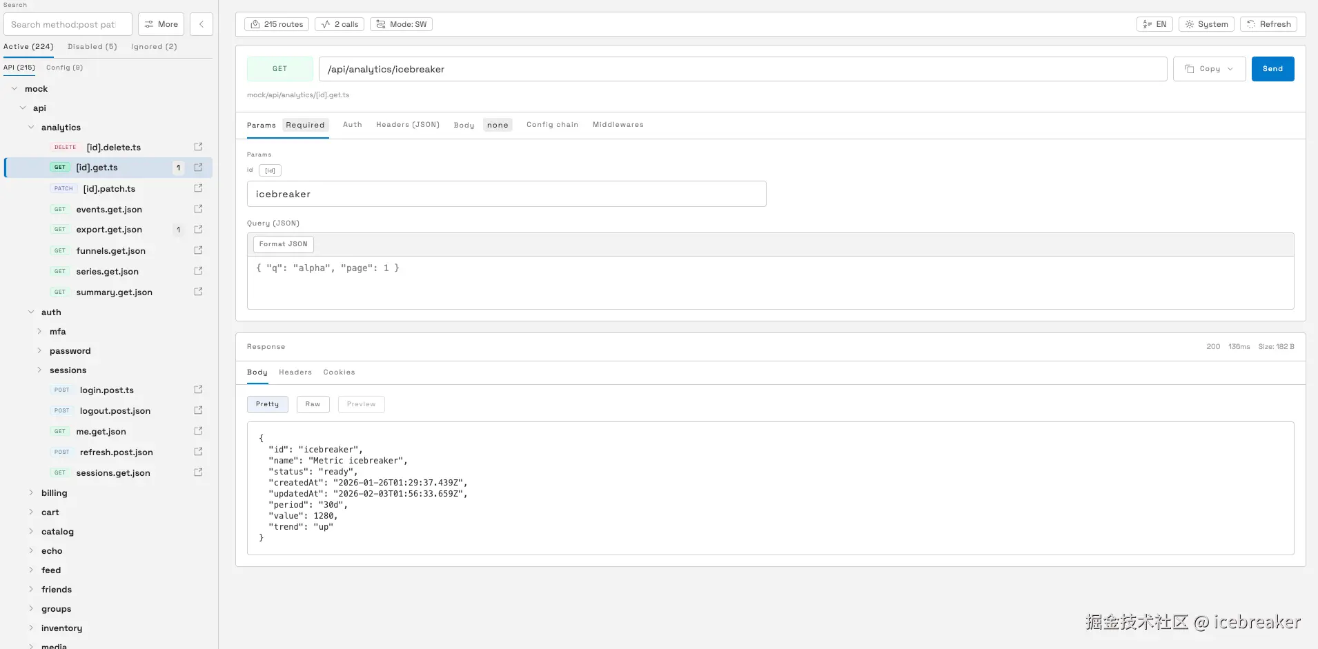Focus the route search box
Screen dimensions: 1318x649
(x=68, y=24)
